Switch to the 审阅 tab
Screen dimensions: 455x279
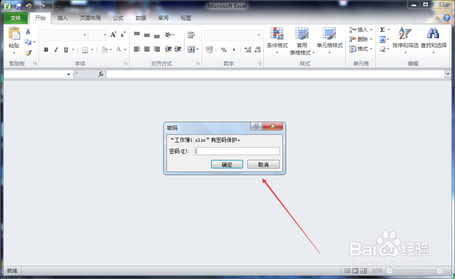point(163,18)
